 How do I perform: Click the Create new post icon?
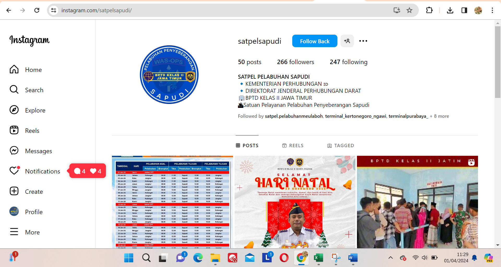pyautogui.click(x=14, y=191)
